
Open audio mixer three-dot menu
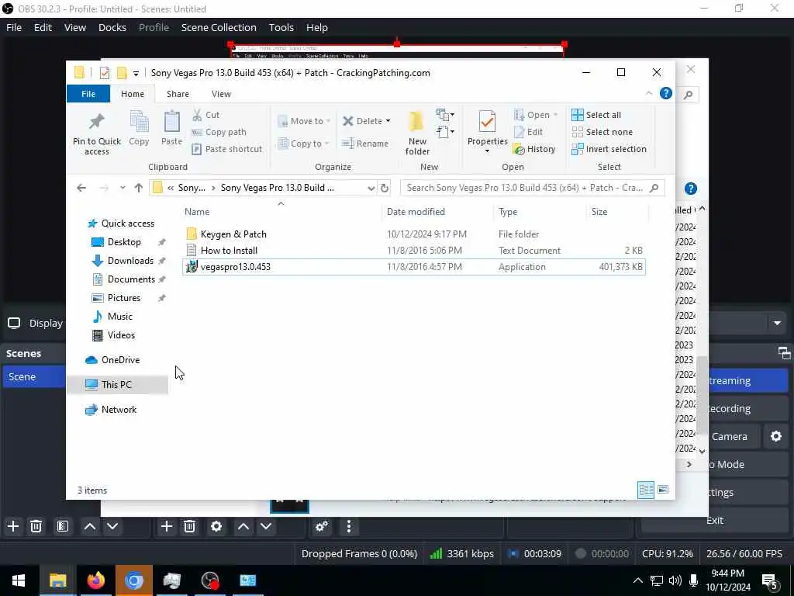coord(348,527)
